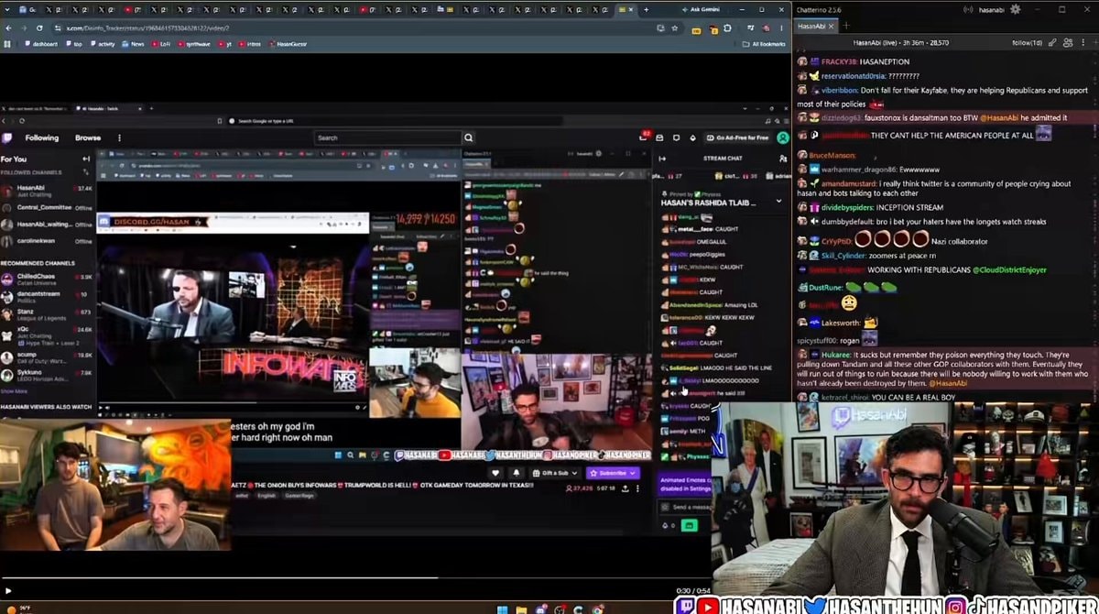Image resolution: width=1099 pixels, height=614 pixels.
Task: Open the chat community icon
Action: 781,158
